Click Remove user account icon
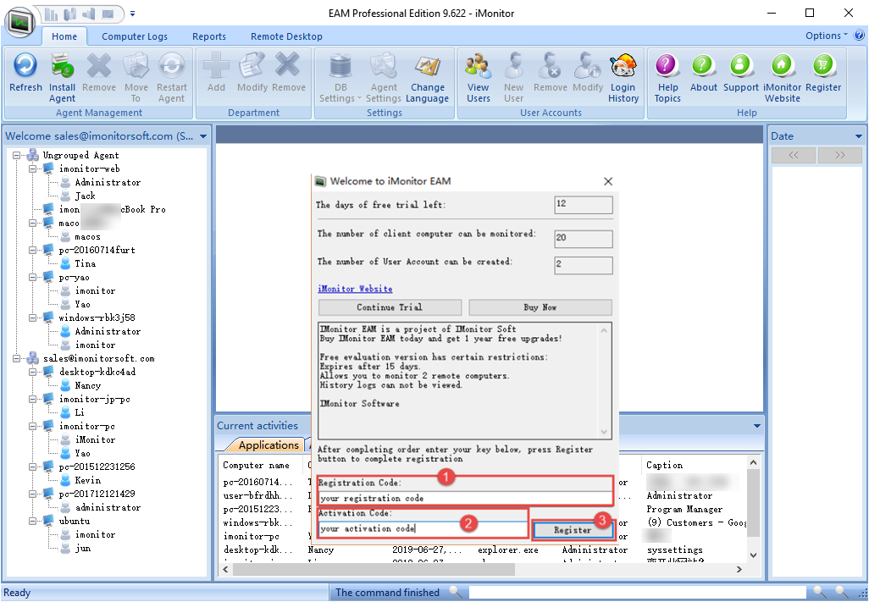 click(x=551, y=71)
